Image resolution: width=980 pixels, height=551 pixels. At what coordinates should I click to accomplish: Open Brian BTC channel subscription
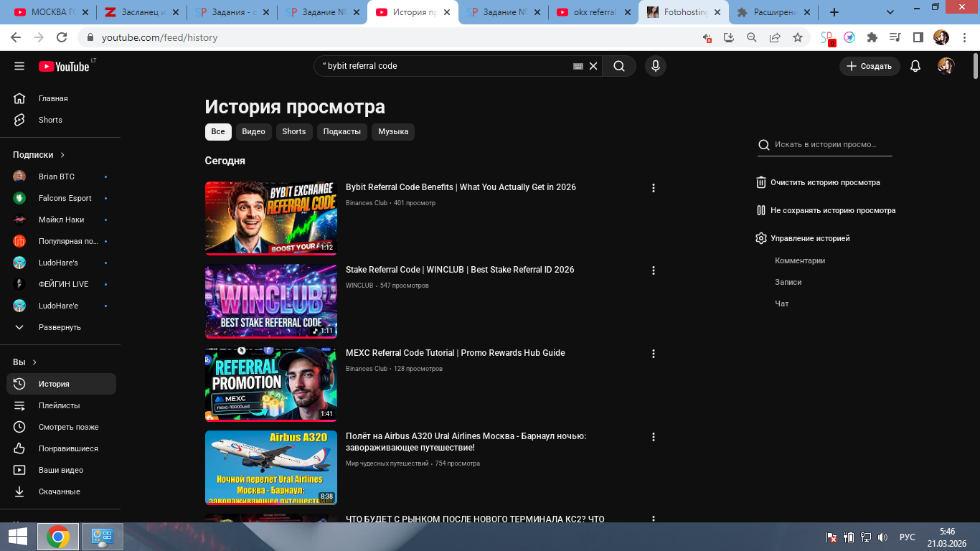tap(60, 176)
